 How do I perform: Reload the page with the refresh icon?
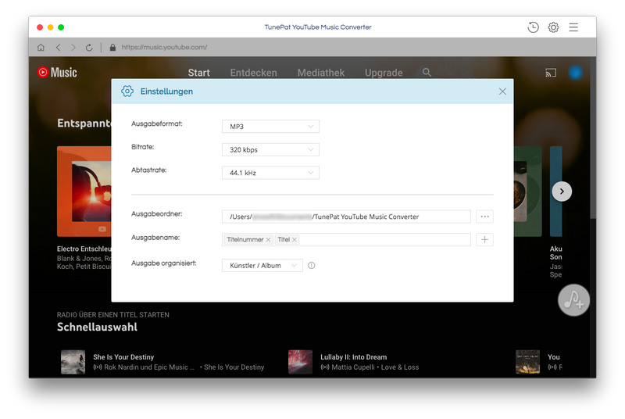point(89,48)
